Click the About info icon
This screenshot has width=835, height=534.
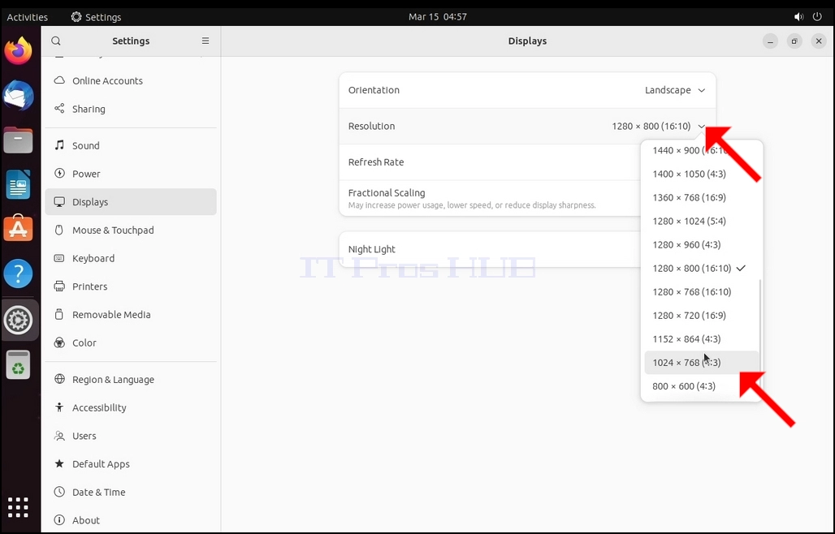(x=59, y=520)
